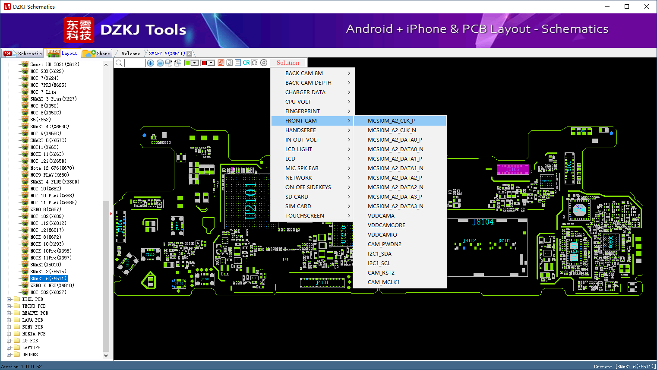Click the rotate counterclockwise board icon
Image resolution: width=657 pixels, height=370 pixels.
pyautogui.click(x=177, y=63)
